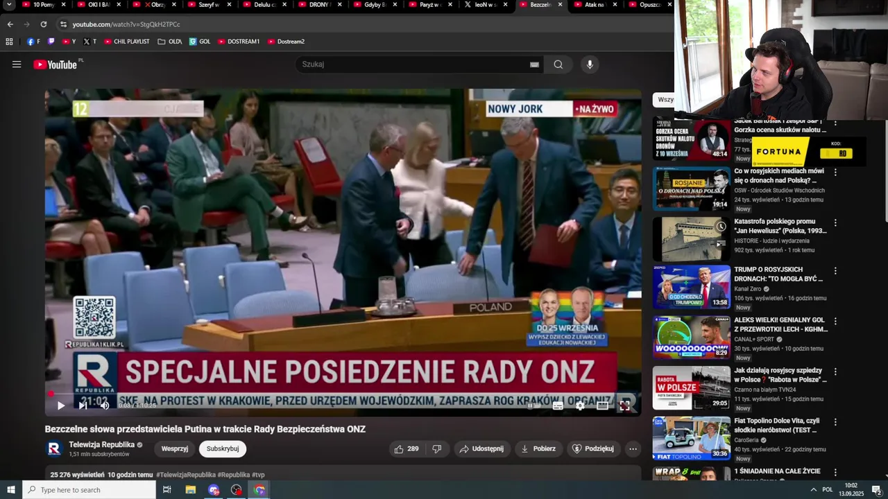Click the Wesprzyj support button
Screen dimensions: 888x499
175,449
